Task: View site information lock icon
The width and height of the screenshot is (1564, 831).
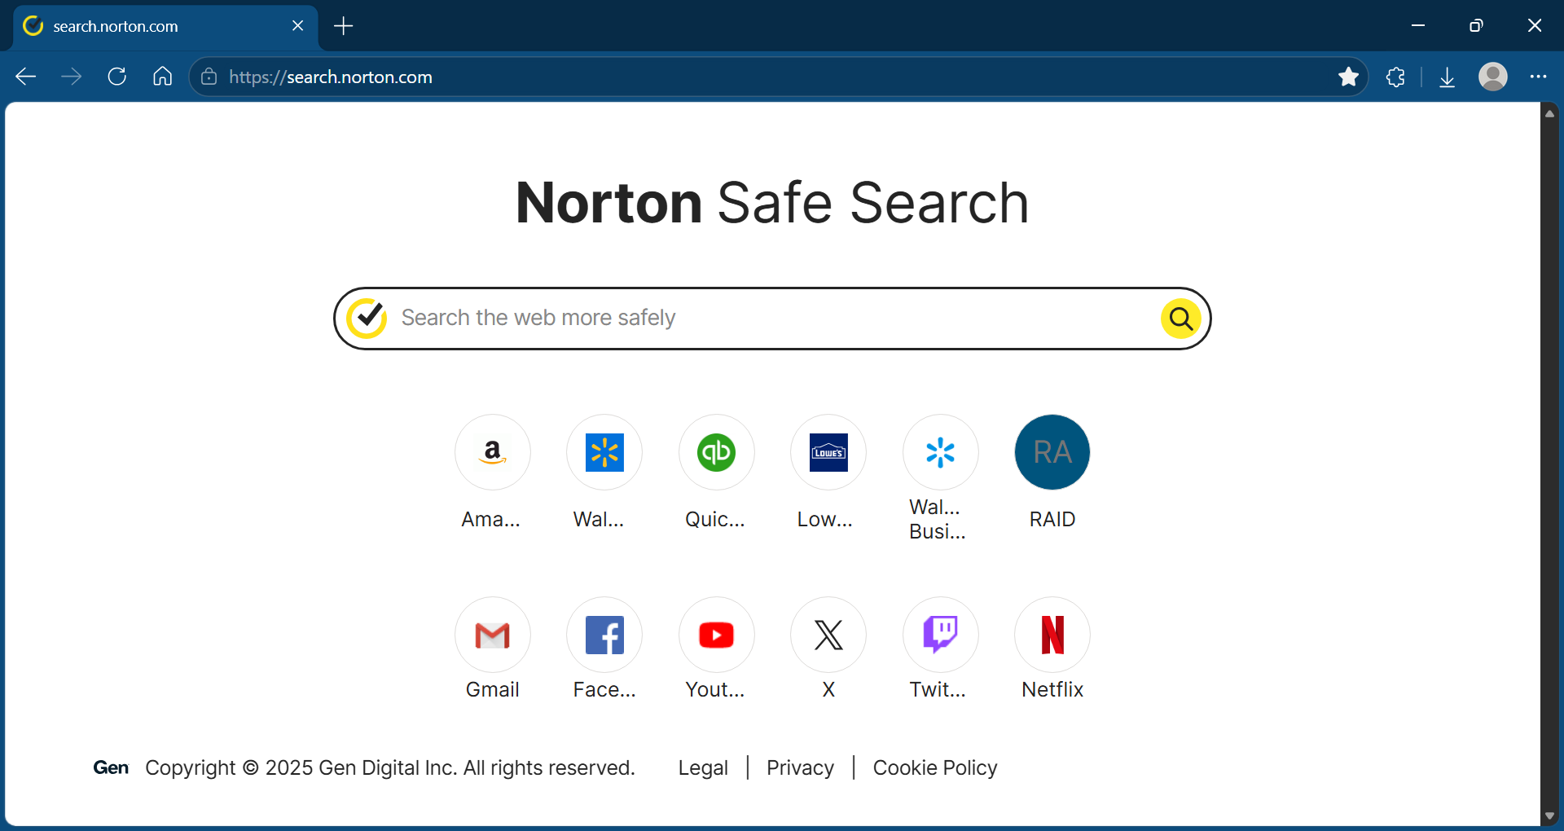Action: pyautogui.click(x=209, y=77)
